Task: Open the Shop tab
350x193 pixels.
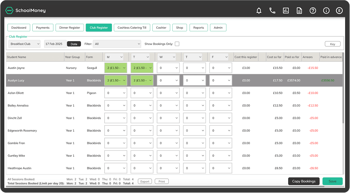Action: pyautogui.click(x=180, y=28)
